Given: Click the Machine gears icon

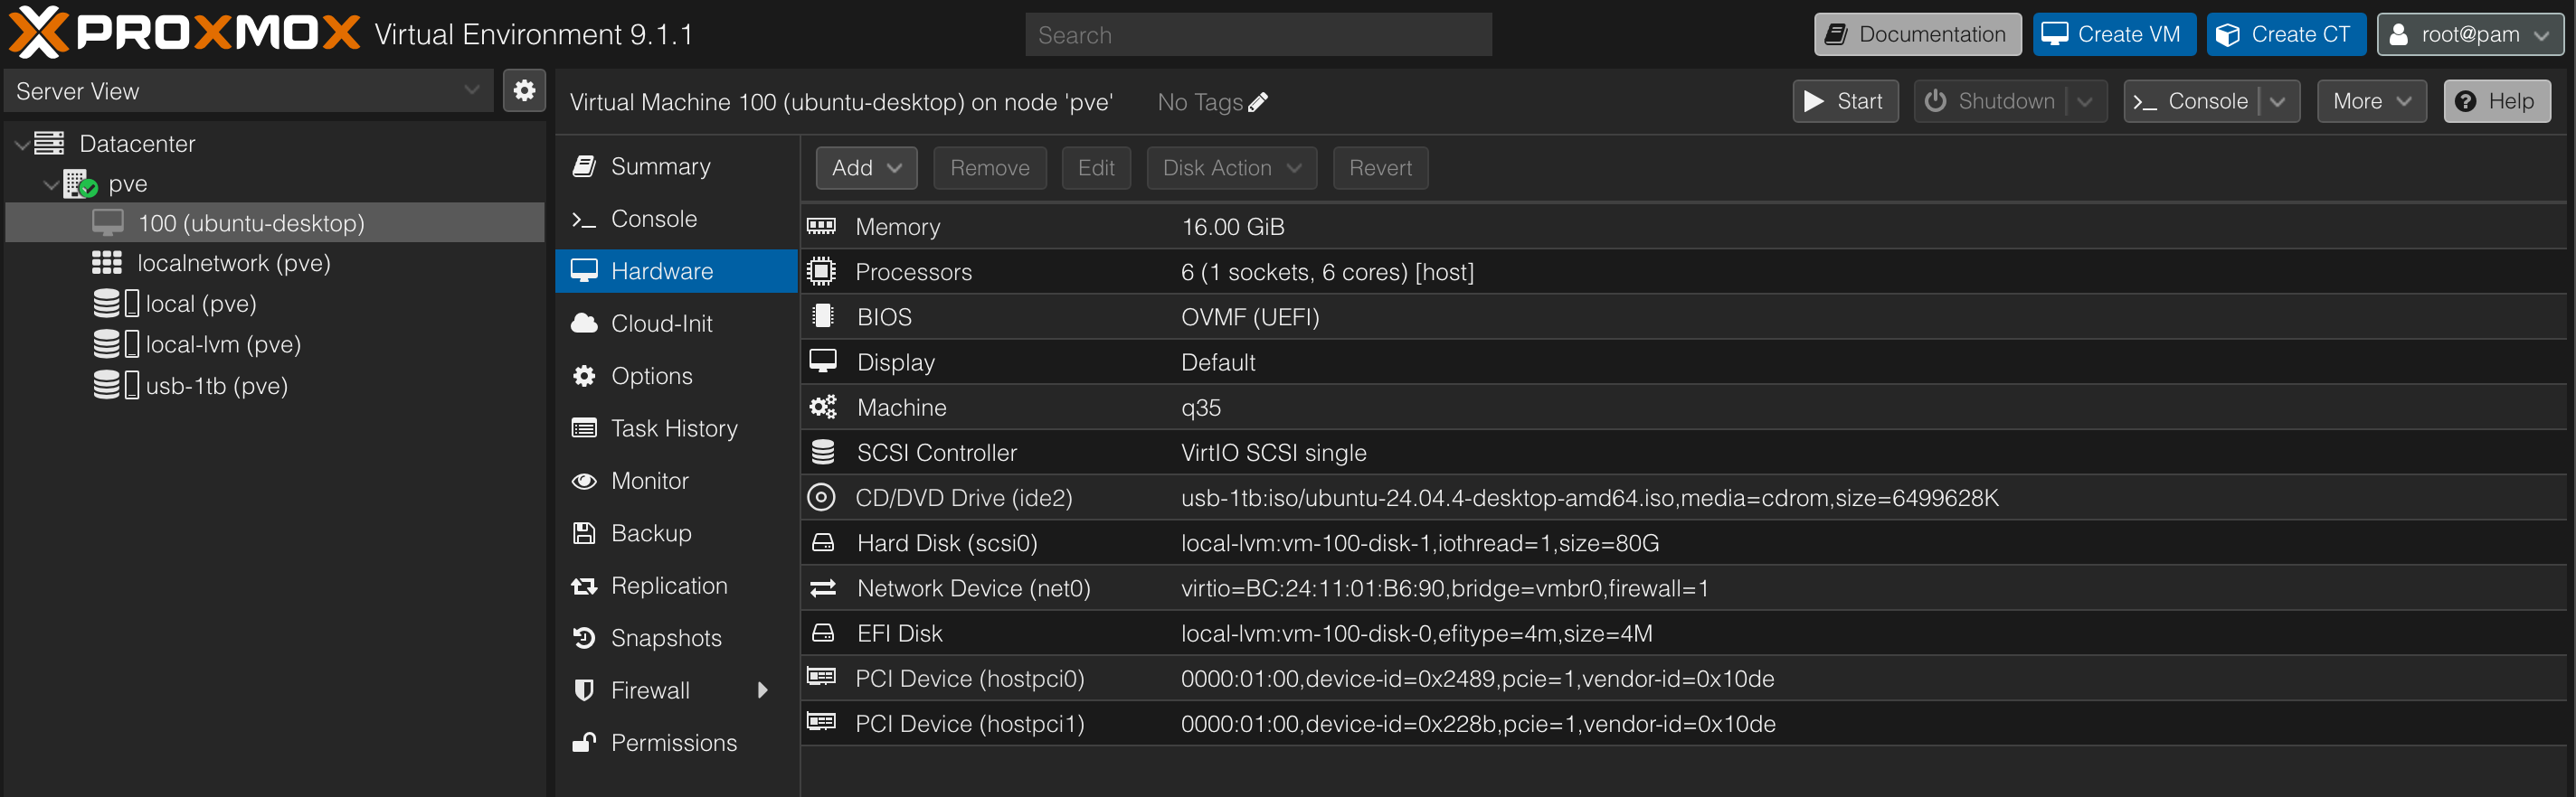Looking at the screenshot, I should (x=823, y=407).
